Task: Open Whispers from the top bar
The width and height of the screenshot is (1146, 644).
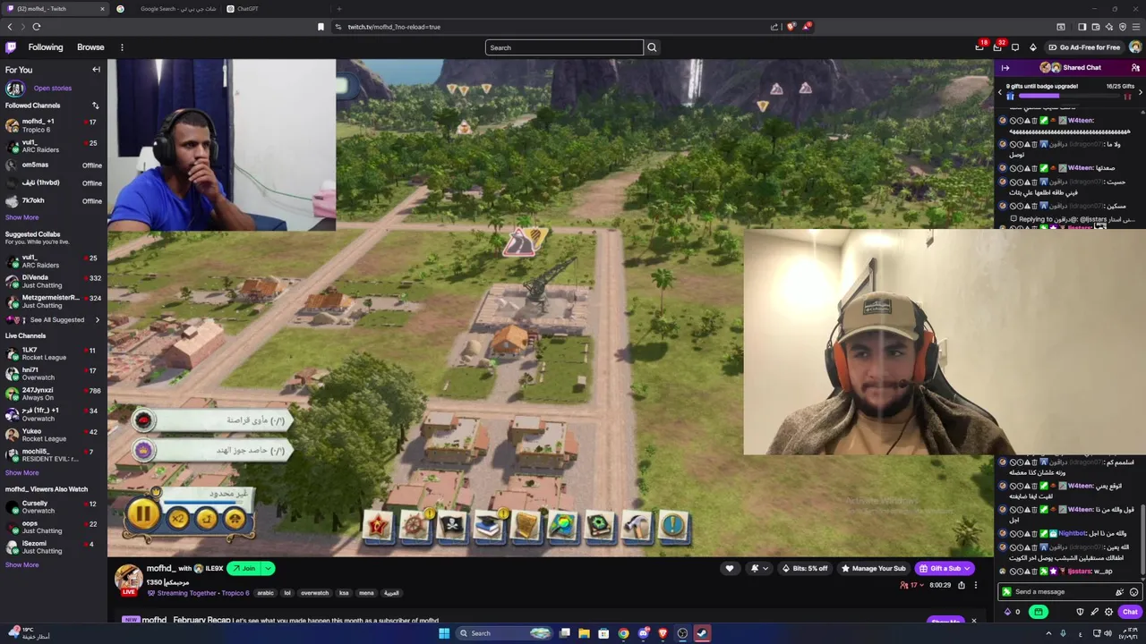Action: pyautogui.click(x=1015, y=47)
